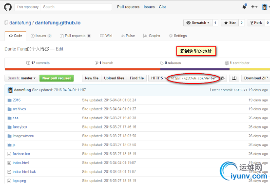Open the dantefung.github.io repository link
This screenshot has width=270, height=184.
[x=58, y=23]
